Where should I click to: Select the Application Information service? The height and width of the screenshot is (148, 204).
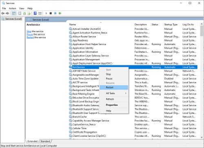click(133, 52)
